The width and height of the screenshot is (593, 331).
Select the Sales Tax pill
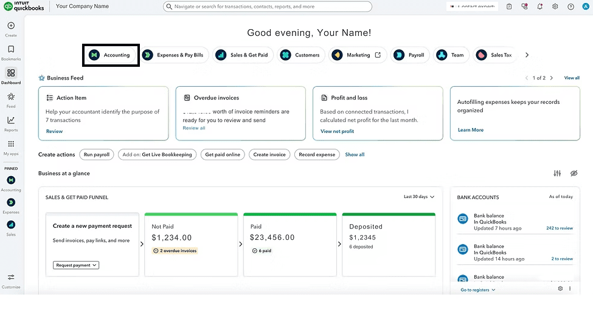(x=494, y=55)
